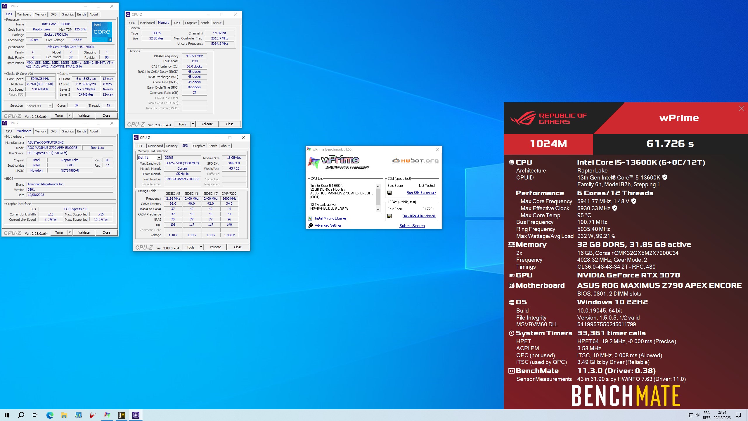Open CPU tab in the CPU-Z Memory window
The height and width of the screenshot is (421, 748).
point(132,23)
